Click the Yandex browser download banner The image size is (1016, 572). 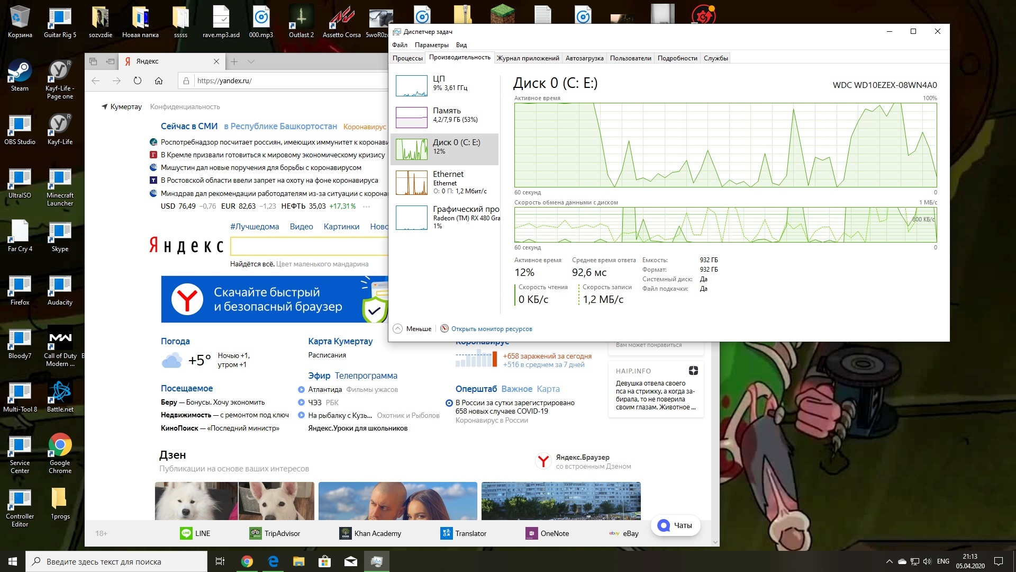click(x=275, y=299)
